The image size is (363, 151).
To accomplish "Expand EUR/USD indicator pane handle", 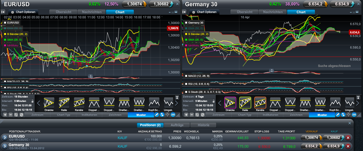I will [91, 76].
